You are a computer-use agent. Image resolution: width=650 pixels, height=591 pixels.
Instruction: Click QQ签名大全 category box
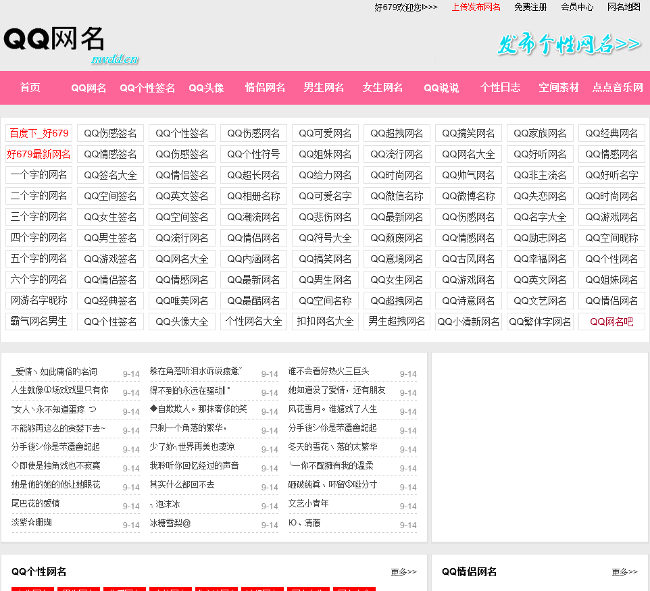(x=110, y=175)
